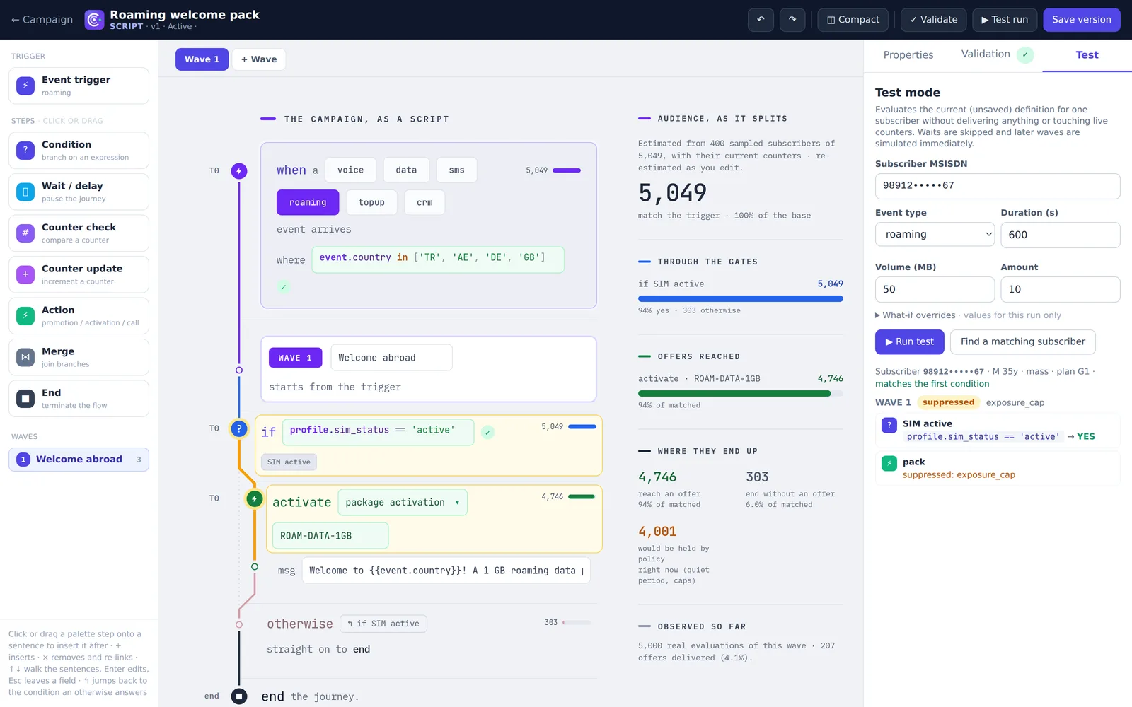
Task: Select the Wave 1 tab
Action: tap(202, 59)
